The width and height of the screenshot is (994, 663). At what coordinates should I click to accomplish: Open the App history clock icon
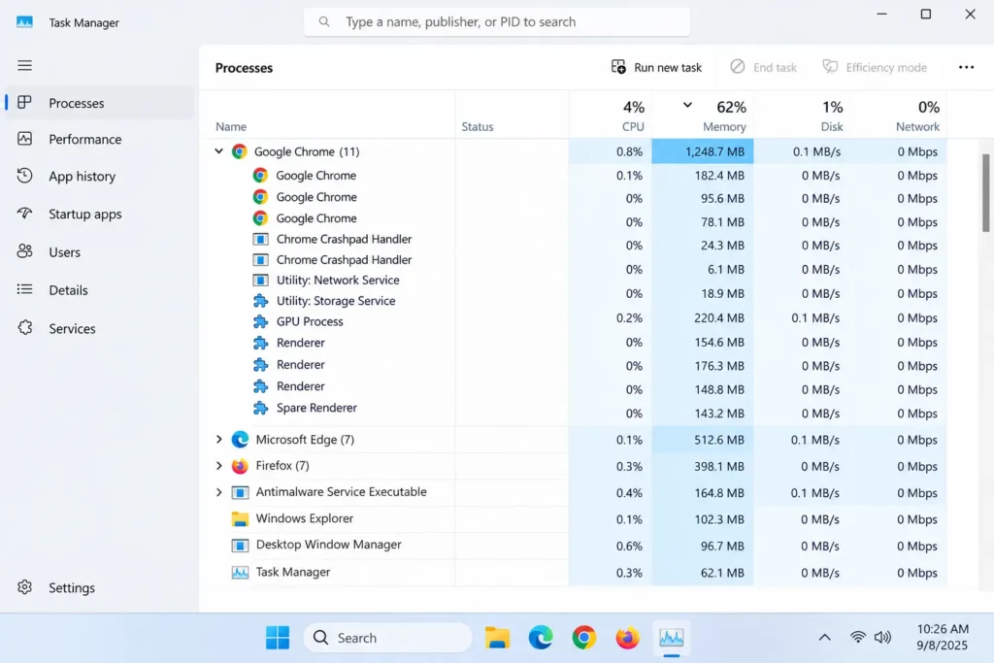(24, 176)
